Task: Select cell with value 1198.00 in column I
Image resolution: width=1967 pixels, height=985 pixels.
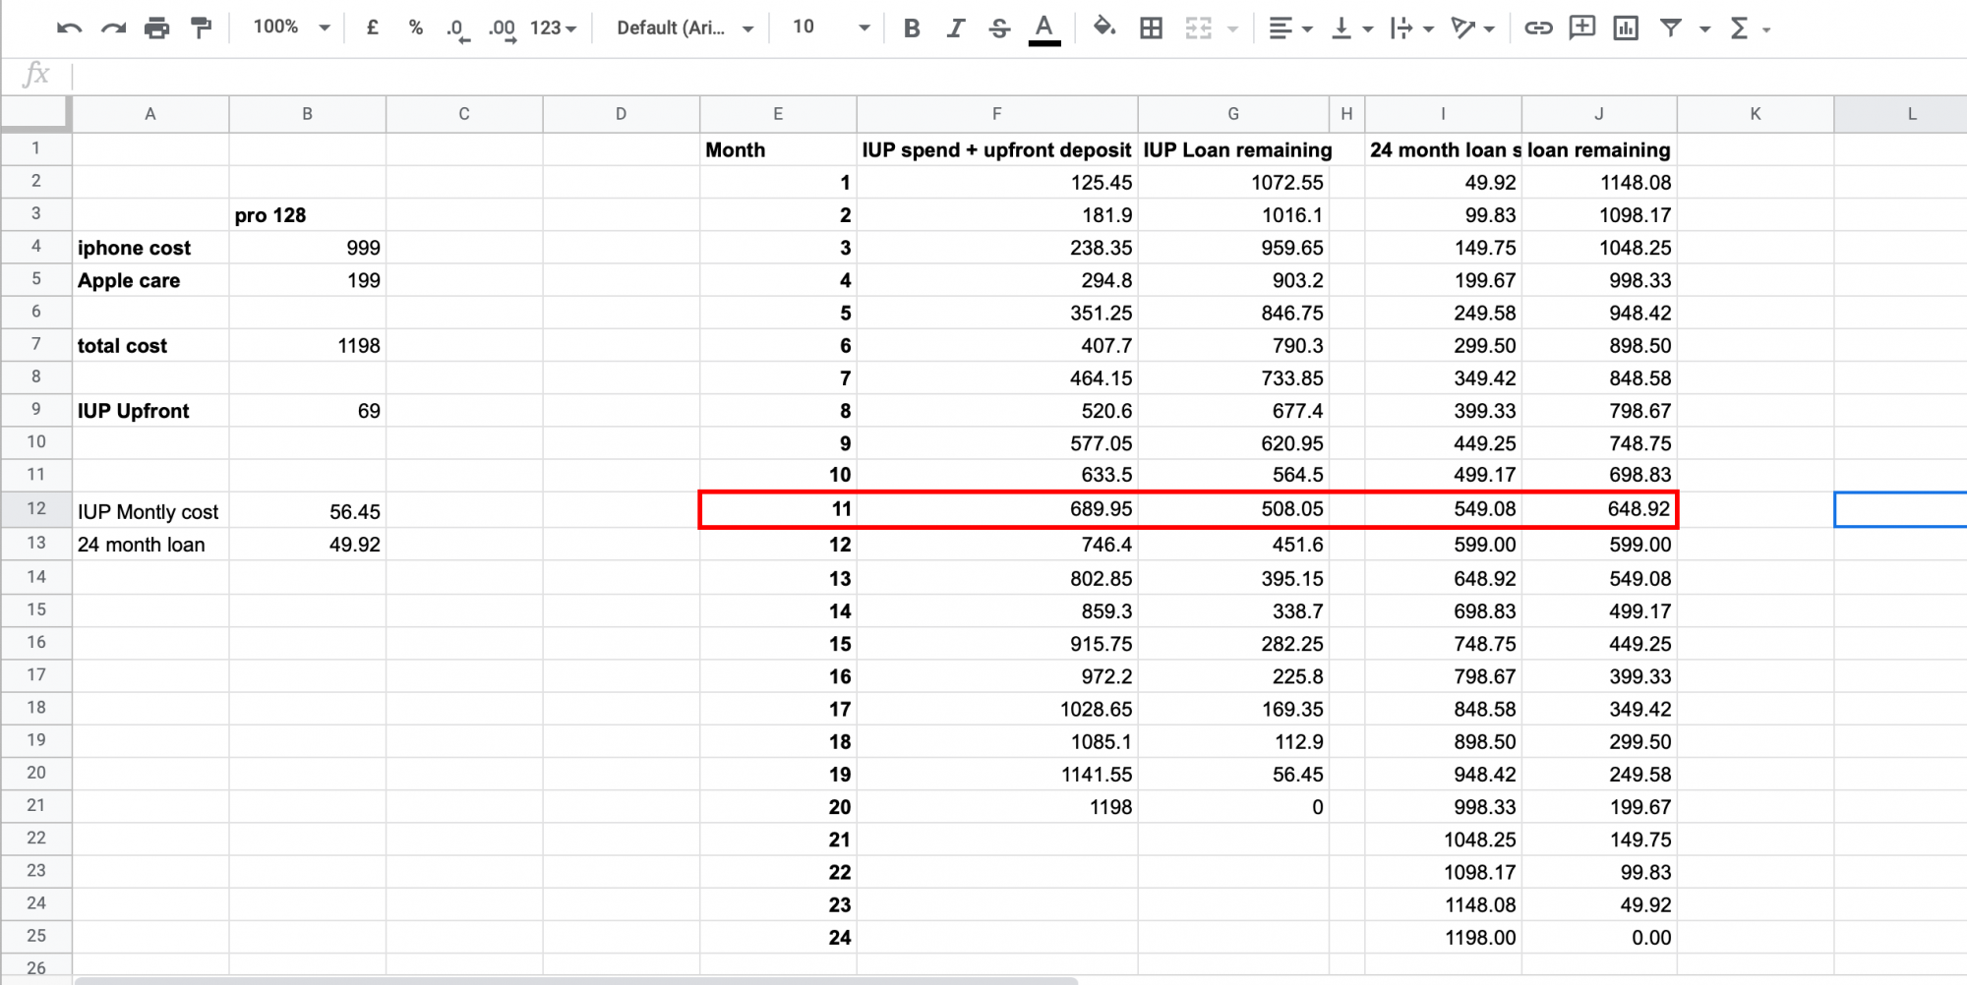Action: (1443, 938)
